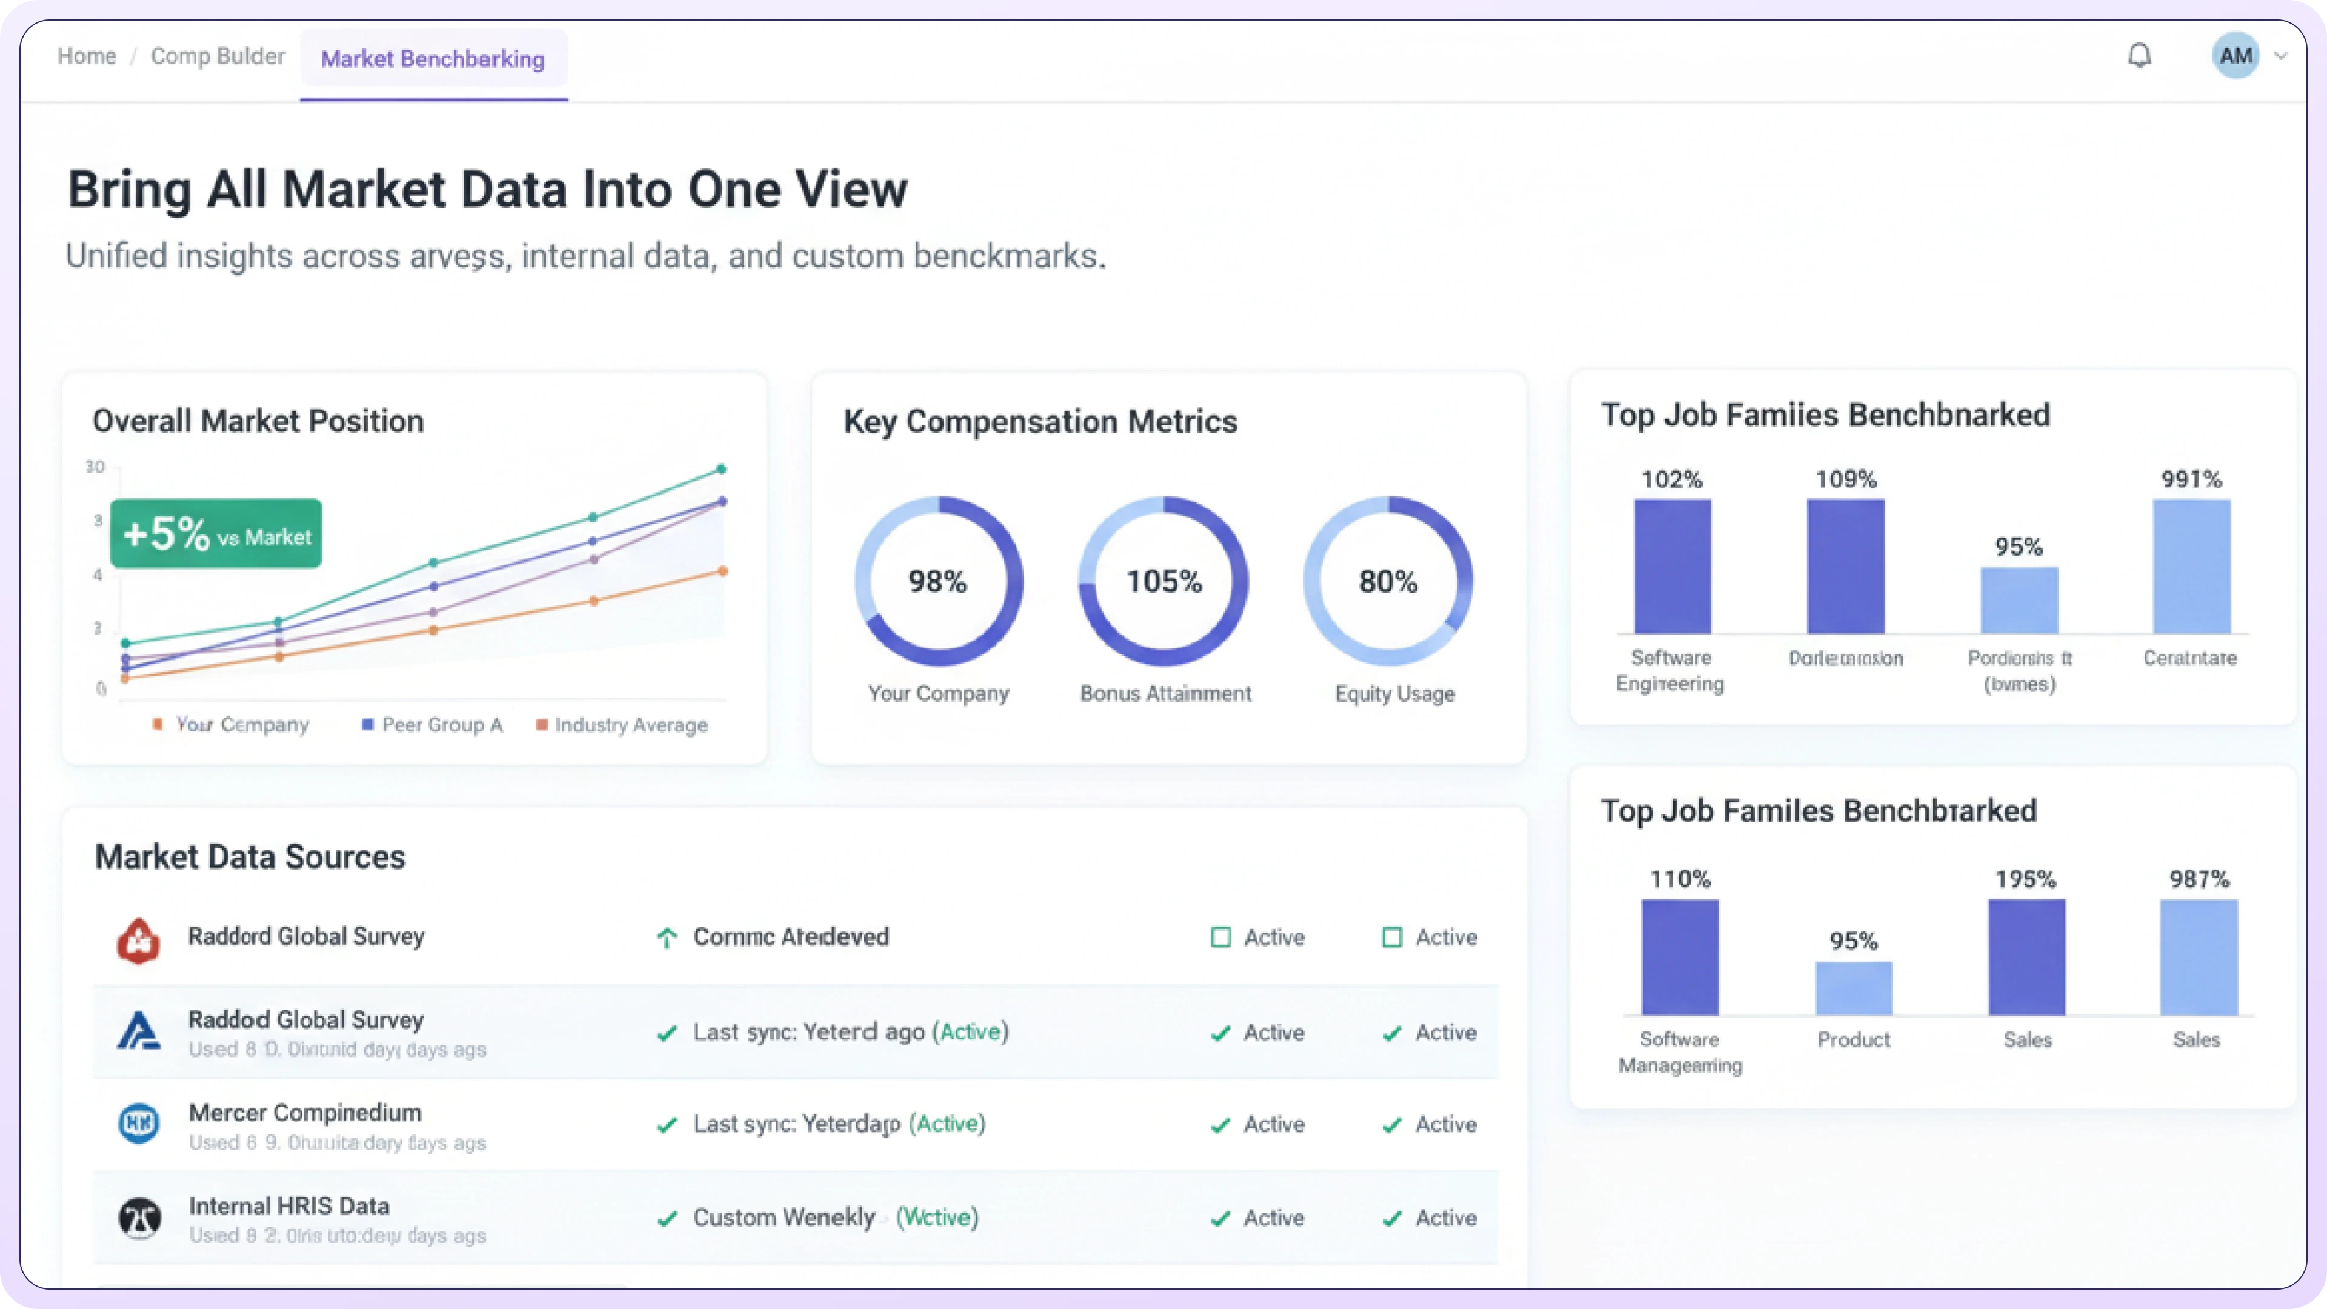This screenshot has width=2327, height=1309.
Task: Click the Internal HRIS Data black icon
Action: tap(140, 1217)
